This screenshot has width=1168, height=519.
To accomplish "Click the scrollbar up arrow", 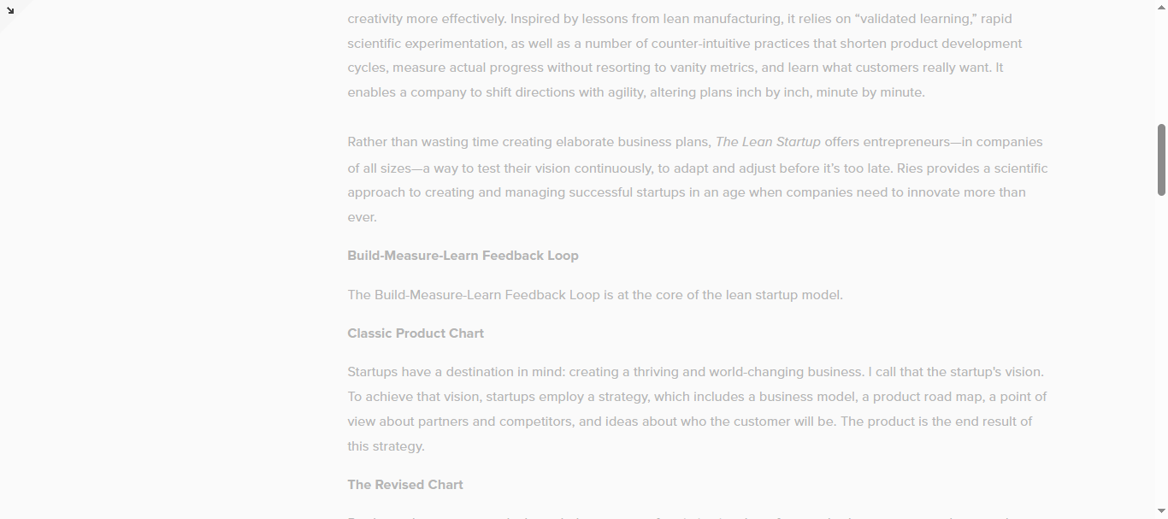I will [x=1161, y=6].
